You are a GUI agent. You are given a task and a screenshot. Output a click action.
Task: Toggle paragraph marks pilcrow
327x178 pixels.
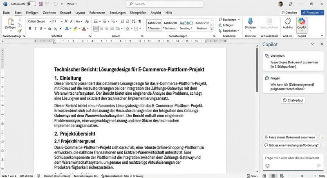click(x=139, y=22)
